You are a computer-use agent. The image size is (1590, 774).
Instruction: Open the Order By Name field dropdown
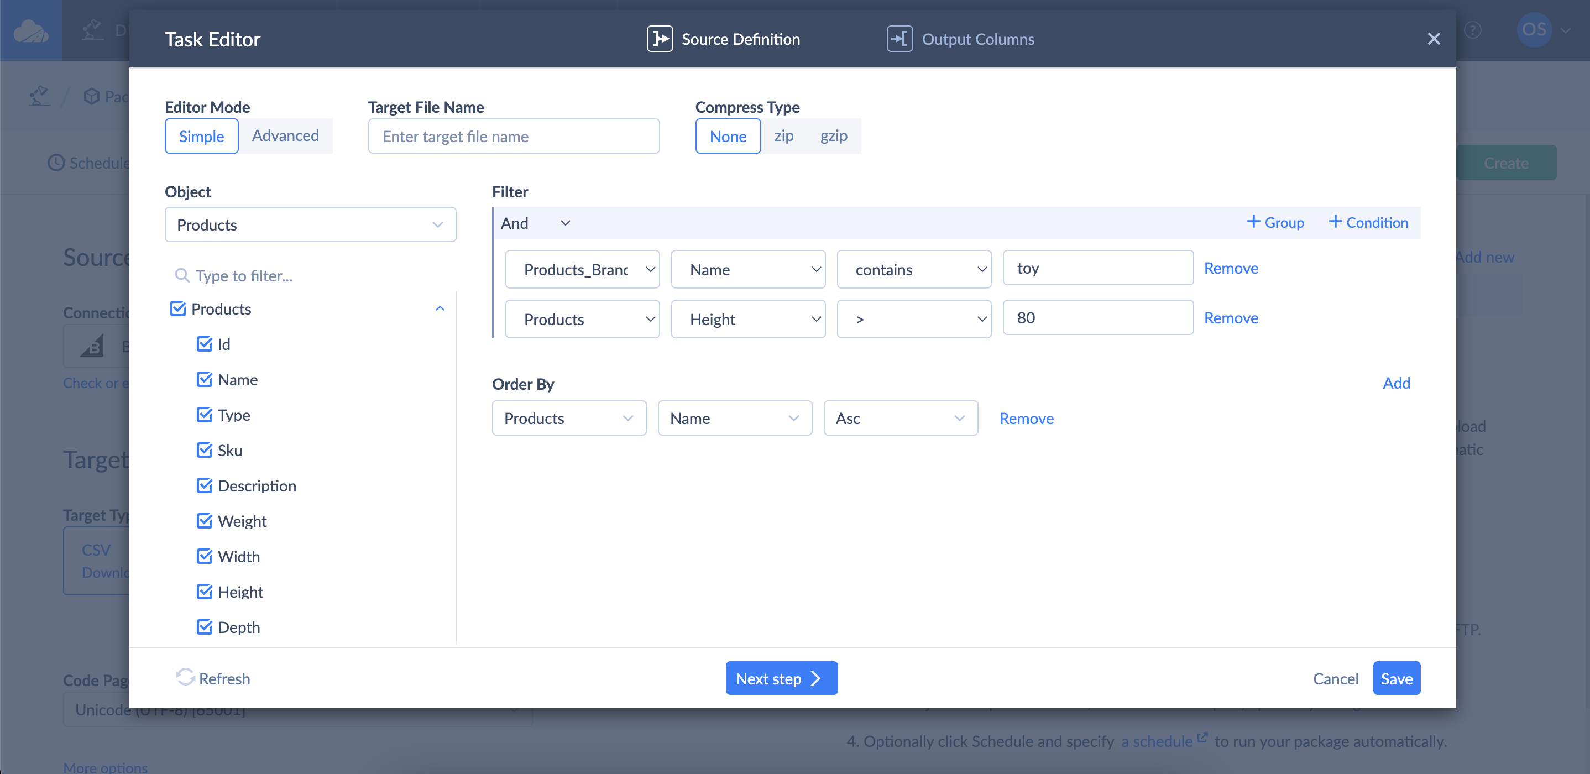point(735,418)
